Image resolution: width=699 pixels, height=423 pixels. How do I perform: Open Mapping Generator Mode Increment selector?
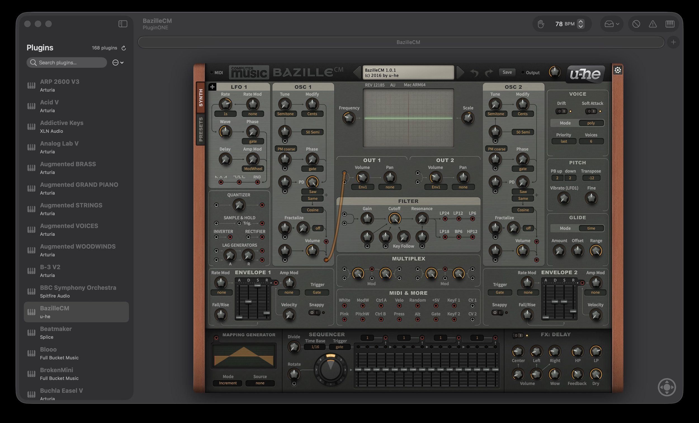coord(228,383)
